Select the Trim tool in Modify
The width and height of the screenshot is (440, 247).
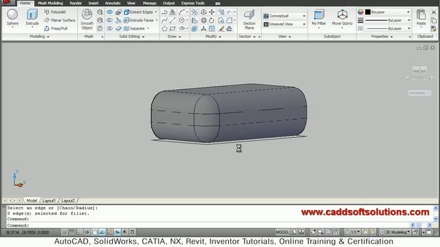pos(229,12)
